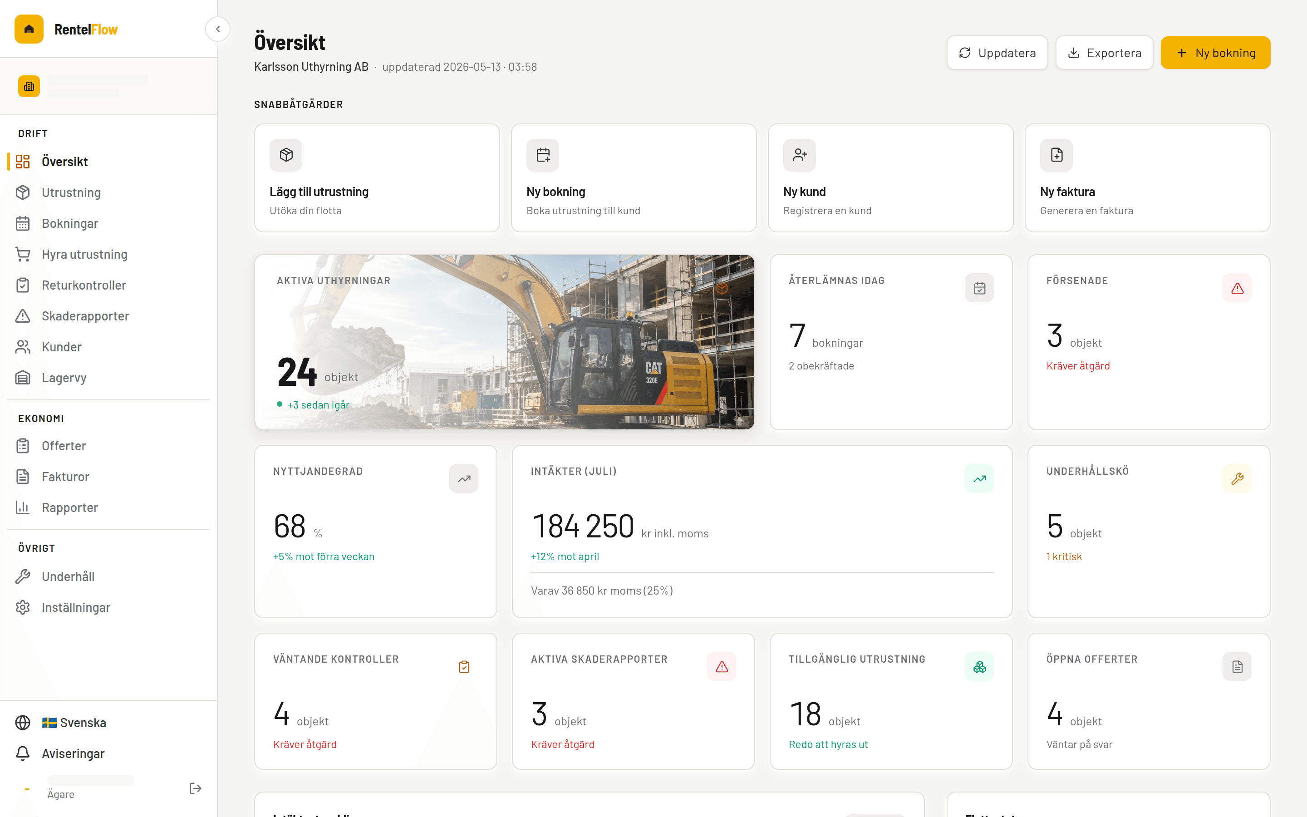Click the wrench icon next to Underhåll

23,576
